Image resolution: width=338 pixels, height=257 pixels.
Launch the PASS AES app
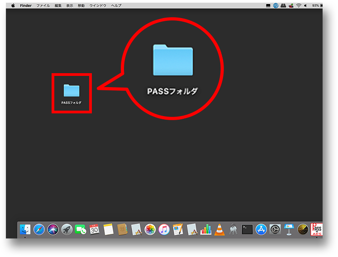coord(316,229)
